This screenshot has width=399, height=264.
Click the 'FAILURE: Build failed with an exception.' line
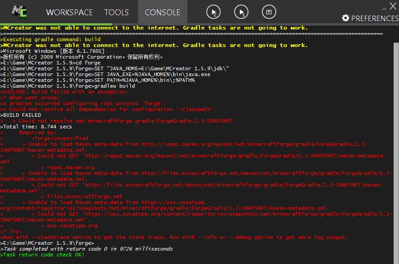(64, 92)
